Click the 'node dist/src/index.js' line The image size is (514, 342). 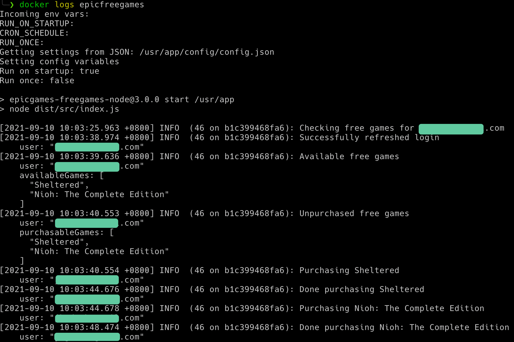tap(64, 109)
